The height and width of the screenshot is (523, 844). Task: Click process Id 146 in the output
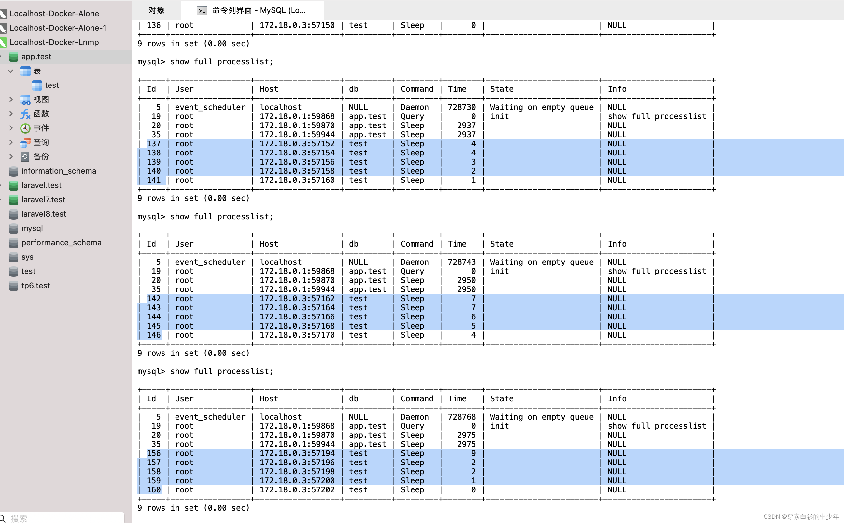(x=154, y=335)
